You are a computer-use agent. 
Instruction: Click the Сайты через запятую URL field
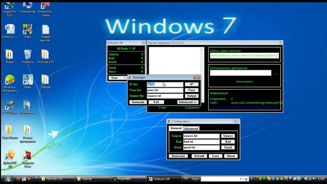tap(244, 56)
